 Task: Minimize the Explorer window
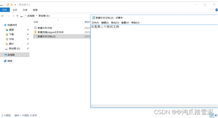(196, 5)
